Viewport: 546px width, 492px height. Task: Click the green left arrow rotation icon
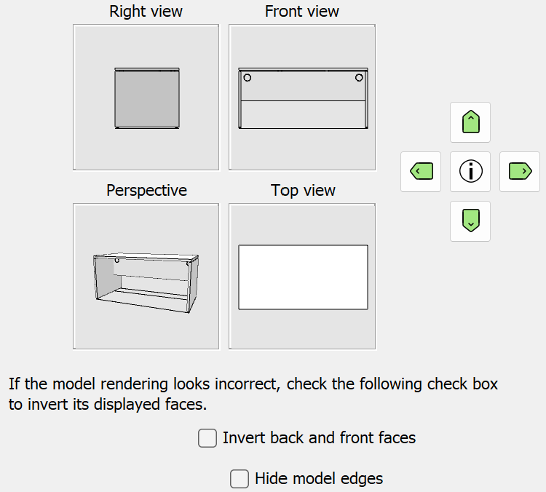[421, 172]
